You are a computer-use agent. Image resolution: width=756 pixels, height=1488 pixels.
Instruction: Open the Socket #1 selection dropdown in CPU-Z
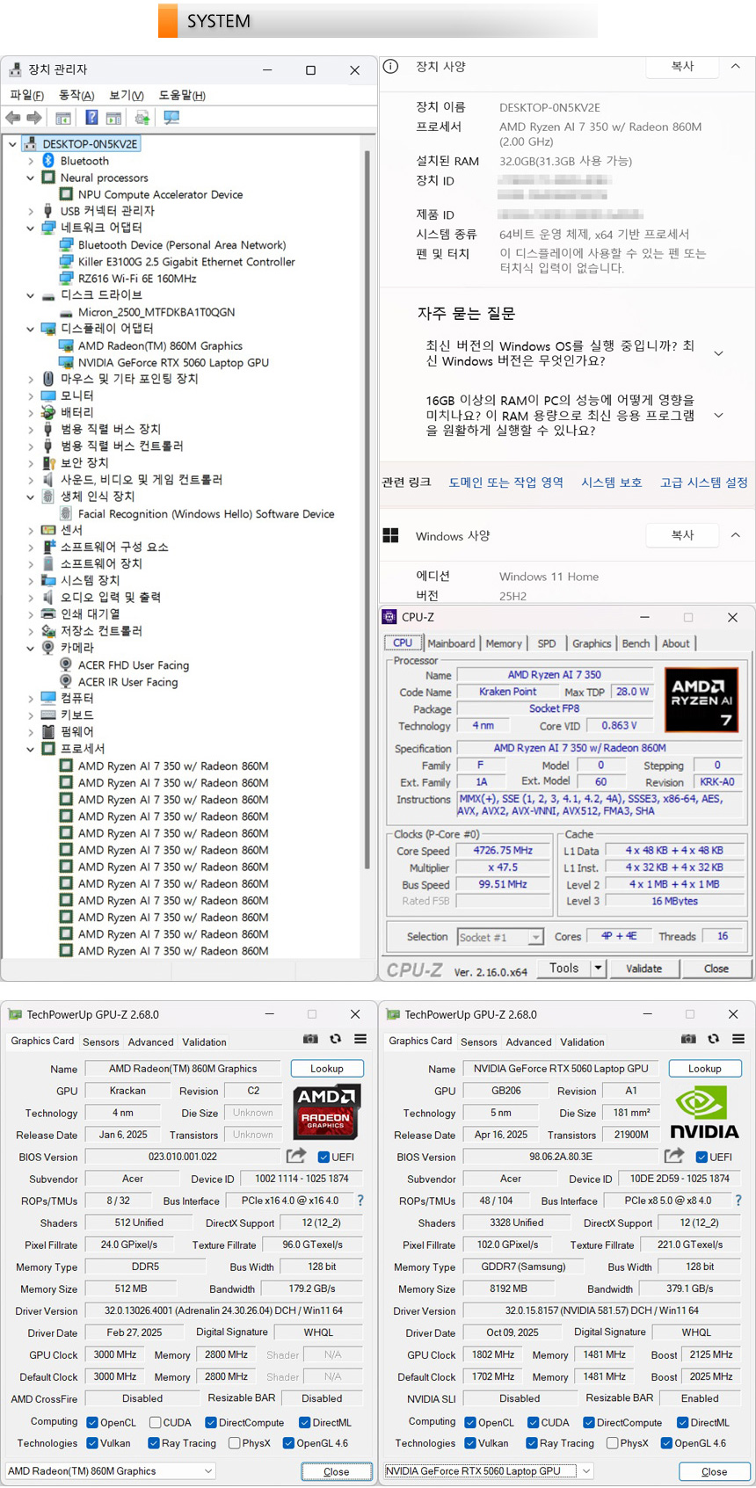click(x=535, y=938)
